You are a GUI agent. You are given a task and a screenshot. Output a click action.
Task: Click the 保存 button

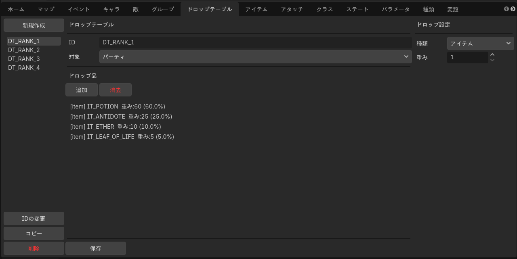click(x=96, y=249)
